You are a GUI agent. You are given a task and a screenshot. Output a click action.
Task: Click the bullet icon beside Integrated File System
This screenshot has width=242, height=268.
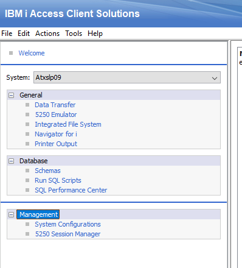pos(27,124)
